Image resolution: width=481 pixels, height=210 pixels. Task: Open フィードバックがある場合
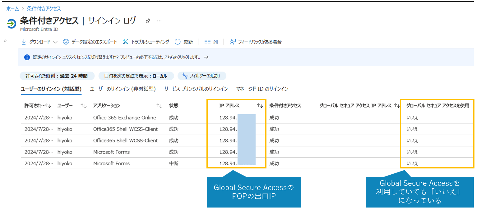[x=260, y=42]
